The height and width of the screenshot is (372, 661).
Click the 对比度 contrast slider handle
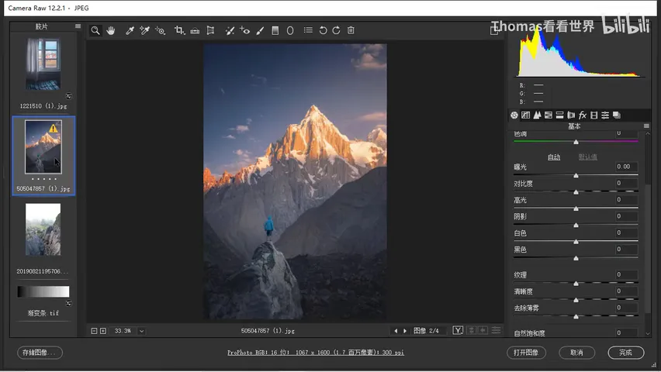(576, 192)
